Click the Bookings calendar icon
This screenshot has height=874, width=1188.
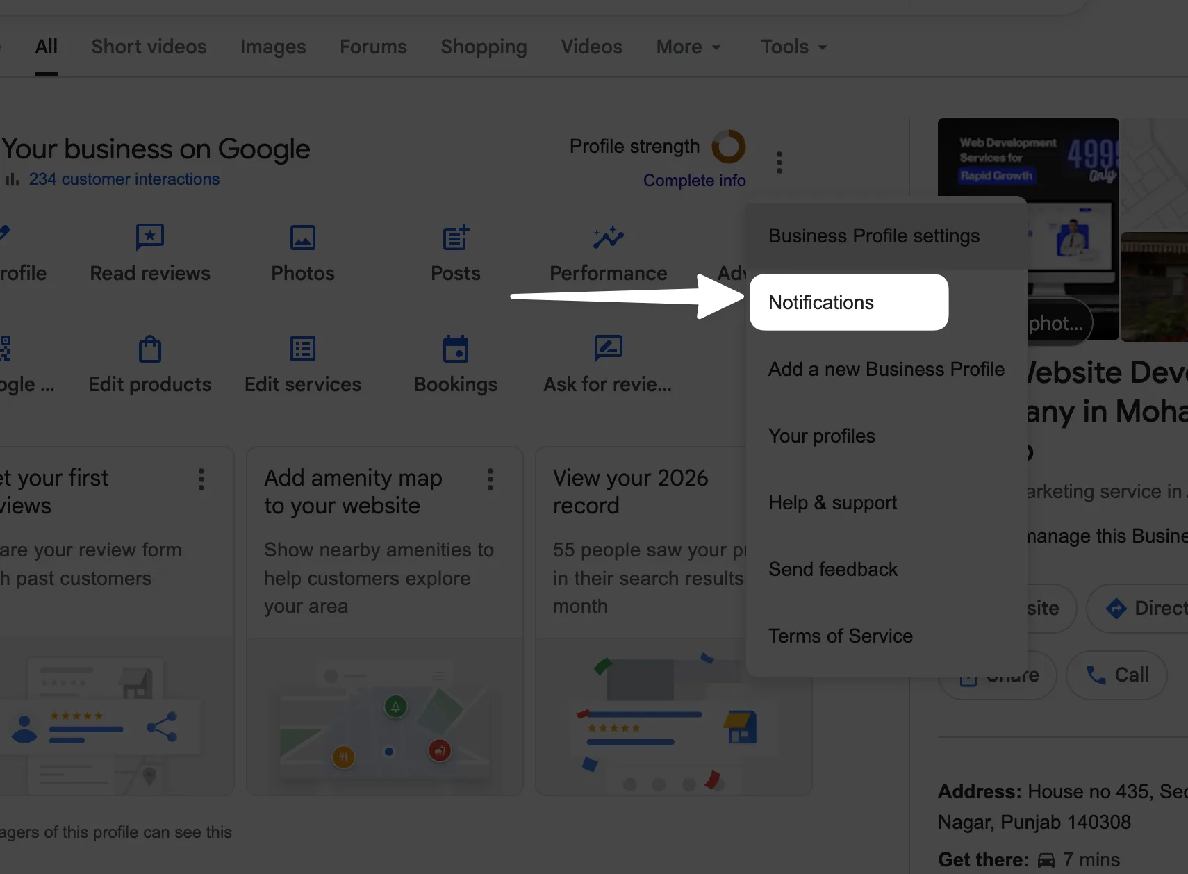456,349
